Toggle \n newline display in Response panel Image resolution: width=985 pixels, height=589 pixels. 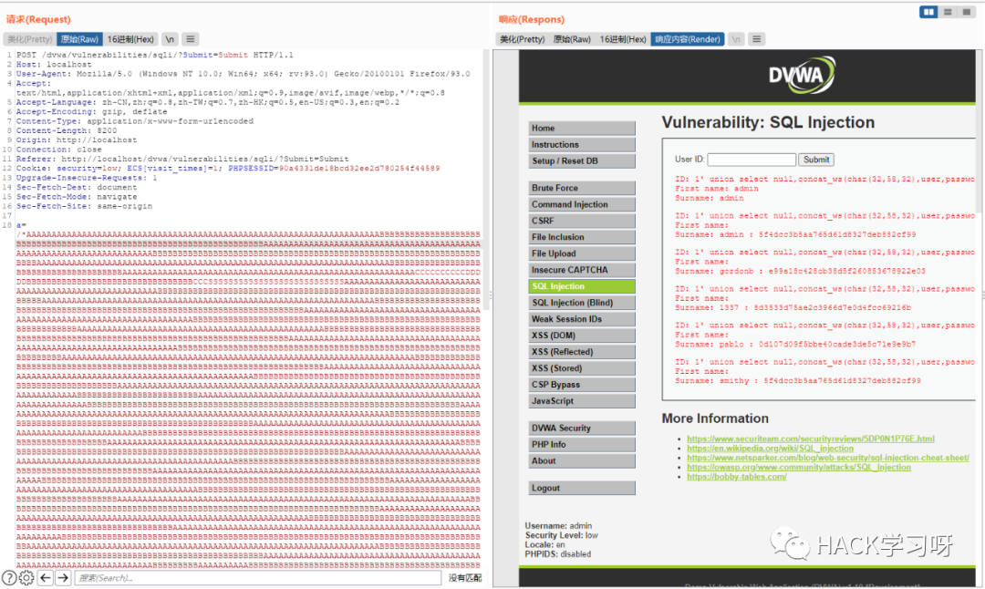pyautogui.click(x=736, y=39)
